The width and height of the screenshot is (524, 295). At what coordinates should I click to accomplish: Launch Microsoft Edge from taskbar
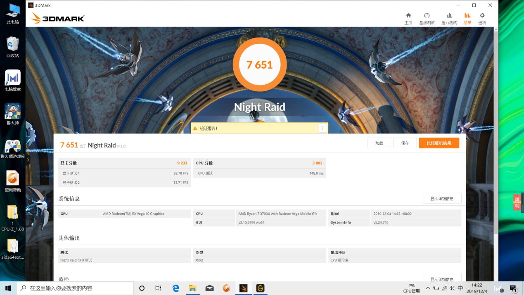(x=175, y=288)
